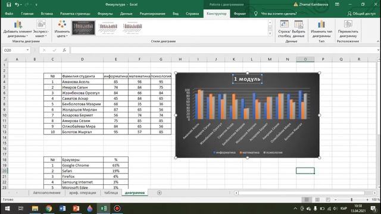This screenshot has width=381, height=214.
Task: Open Change Colors (Изменить цвета) palette
Action: pos(62,29)
